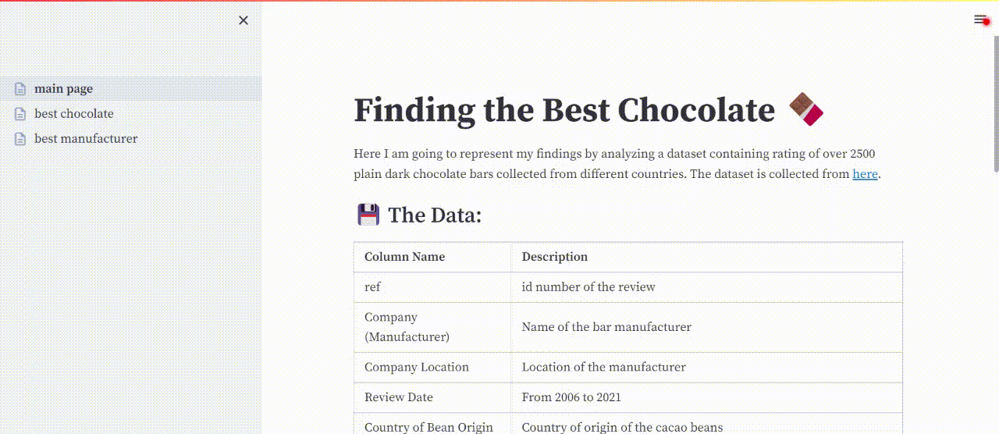Open the best chocolate page

pos(74,114)
